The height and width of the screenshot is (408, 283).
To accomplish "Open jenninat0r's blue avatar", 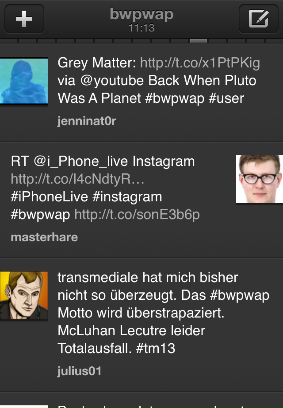I will coord(24,81).
